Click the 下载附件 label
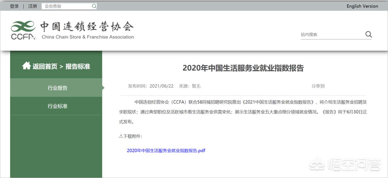 [133, 136]
